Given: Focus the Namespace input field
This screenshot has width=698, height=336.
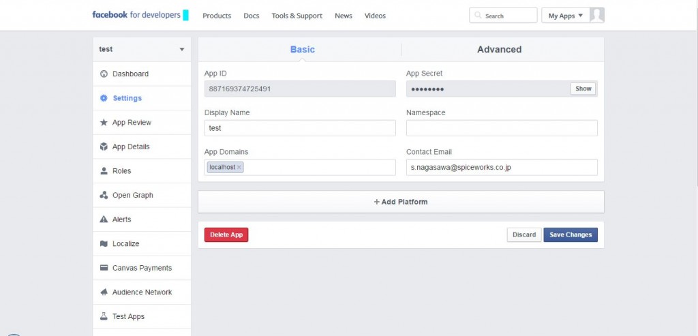Looking at the screenshot, I should 502,128.
